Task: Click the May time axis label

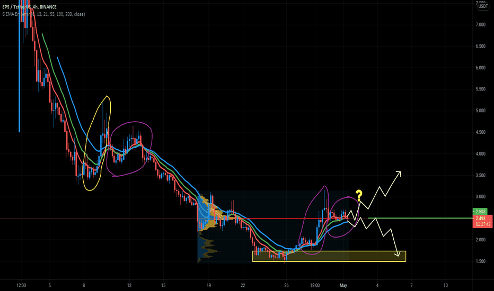Action: [343, 285]
